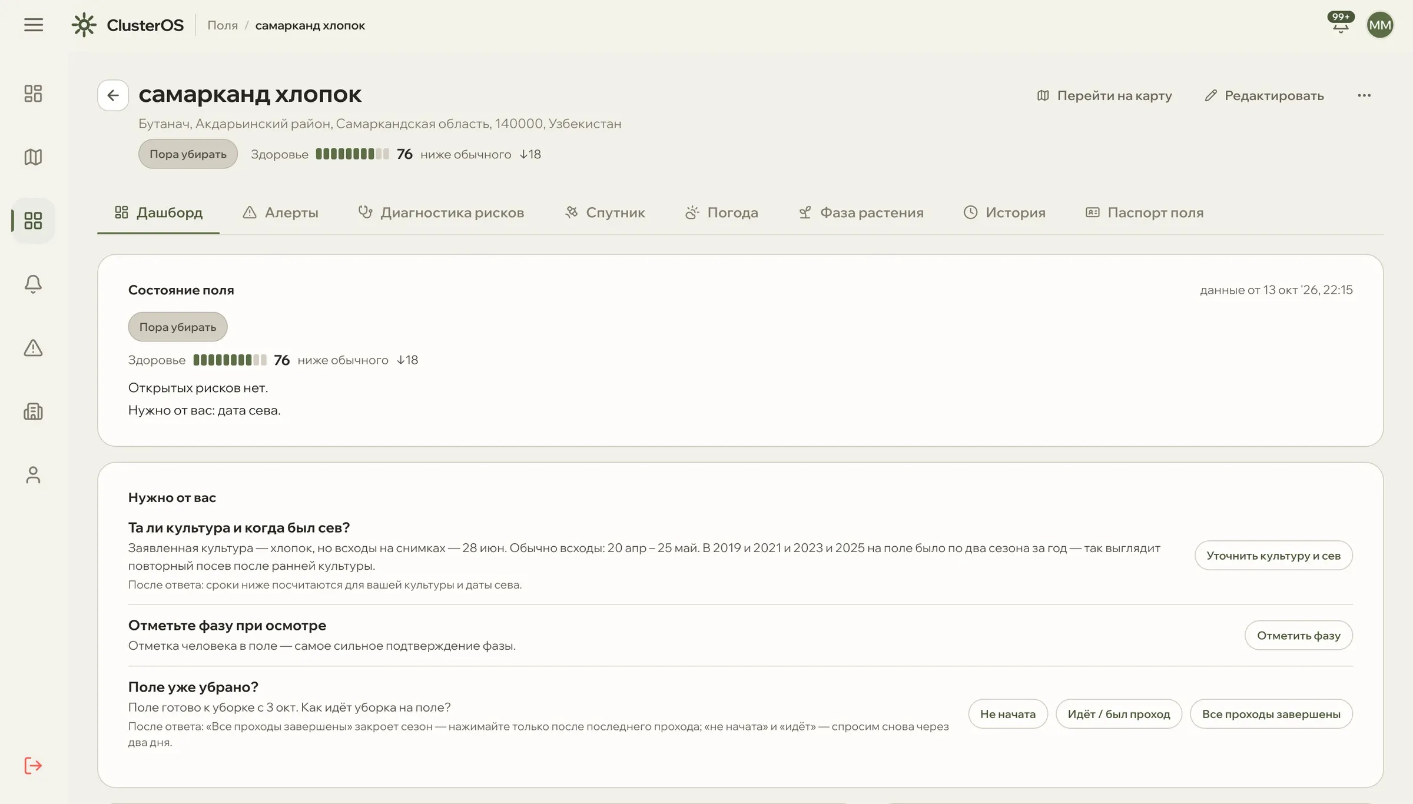Choose the Не начата harvest option
Image resolution: width=1413 pixels, height=804 pixels.
1008,714
